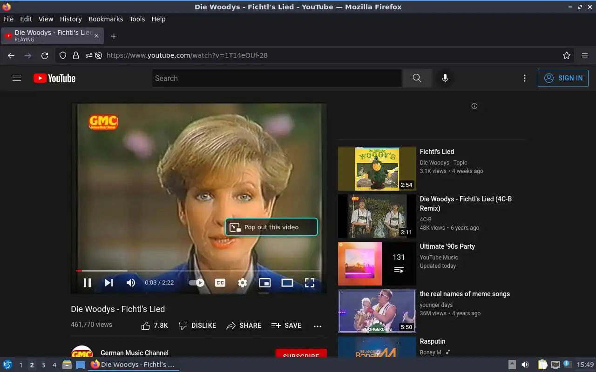Open the Help menu

click(x=158, y=19)
